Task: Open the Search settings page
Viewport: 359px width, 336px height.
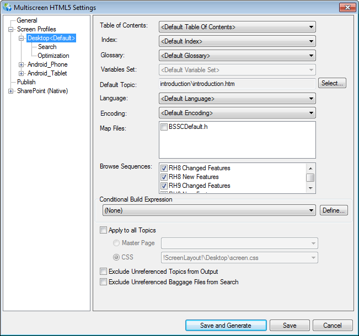Action: click(47, 47)
